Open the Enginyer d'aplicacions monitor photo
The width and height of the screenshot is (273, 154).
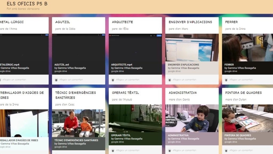(x=192, y=48)
